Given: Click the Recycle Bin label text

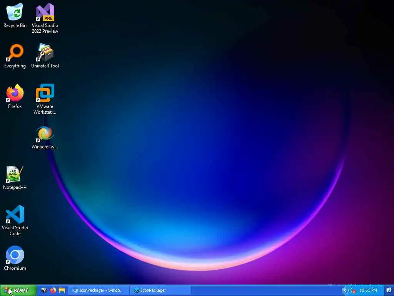Looking at the screenshot, I should pos(15,25).
